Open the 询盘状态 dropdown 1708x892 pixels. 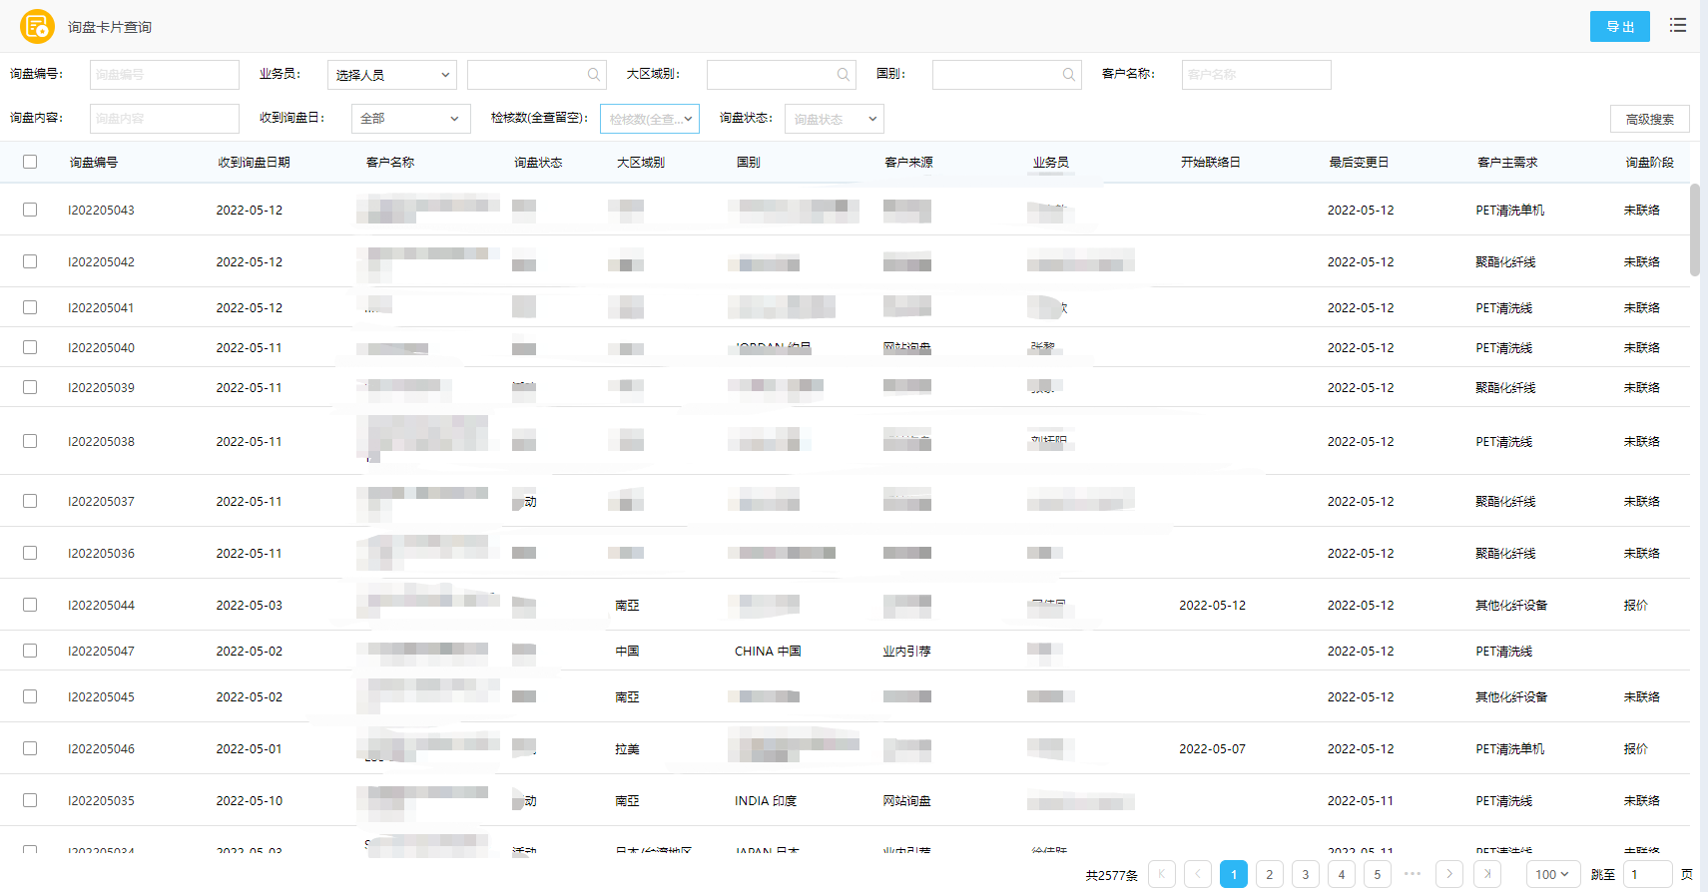pos(835,119)
